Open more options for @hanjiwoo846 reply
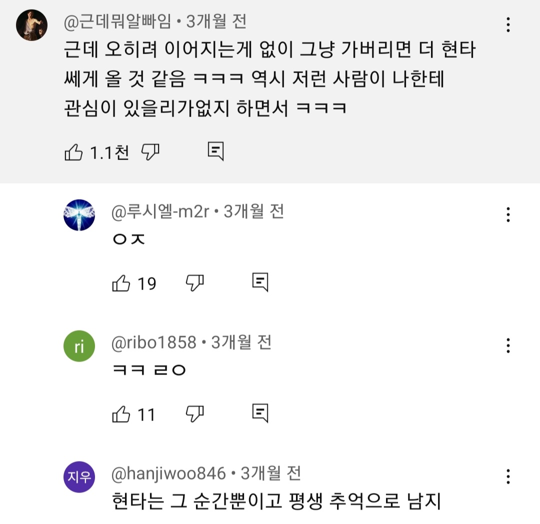 click(508, 476)
